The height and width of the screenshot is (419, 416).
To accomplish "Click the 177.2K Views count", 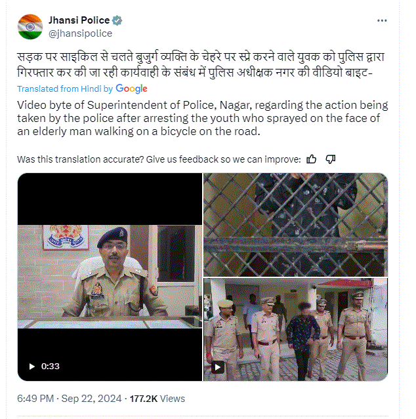I will 157,399.
